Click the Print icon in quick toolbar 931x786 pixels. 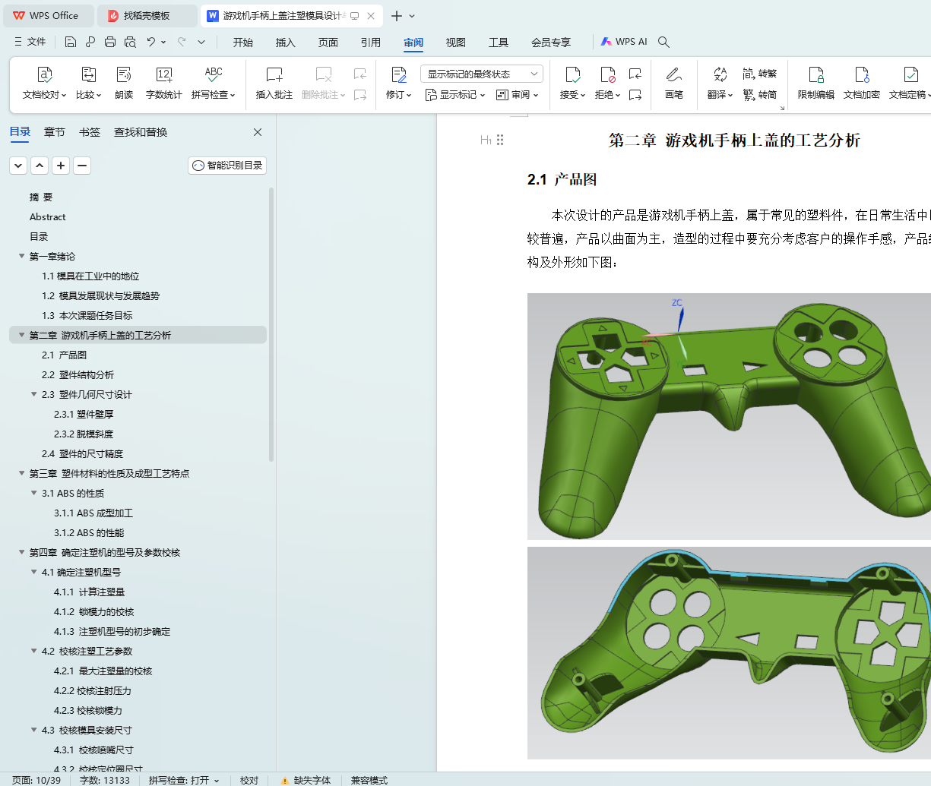tap(110, 42)
